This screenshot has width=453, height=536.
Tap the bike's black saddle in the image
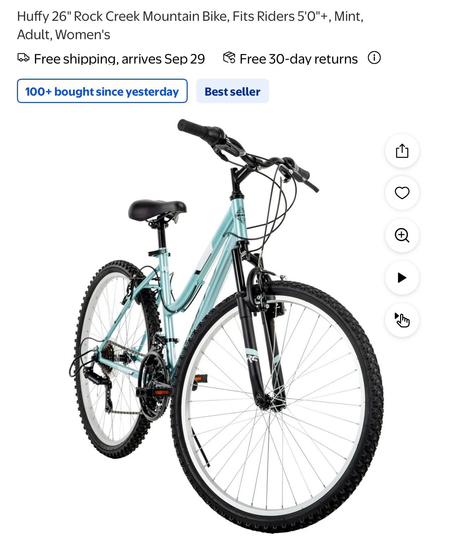[157, 210]
